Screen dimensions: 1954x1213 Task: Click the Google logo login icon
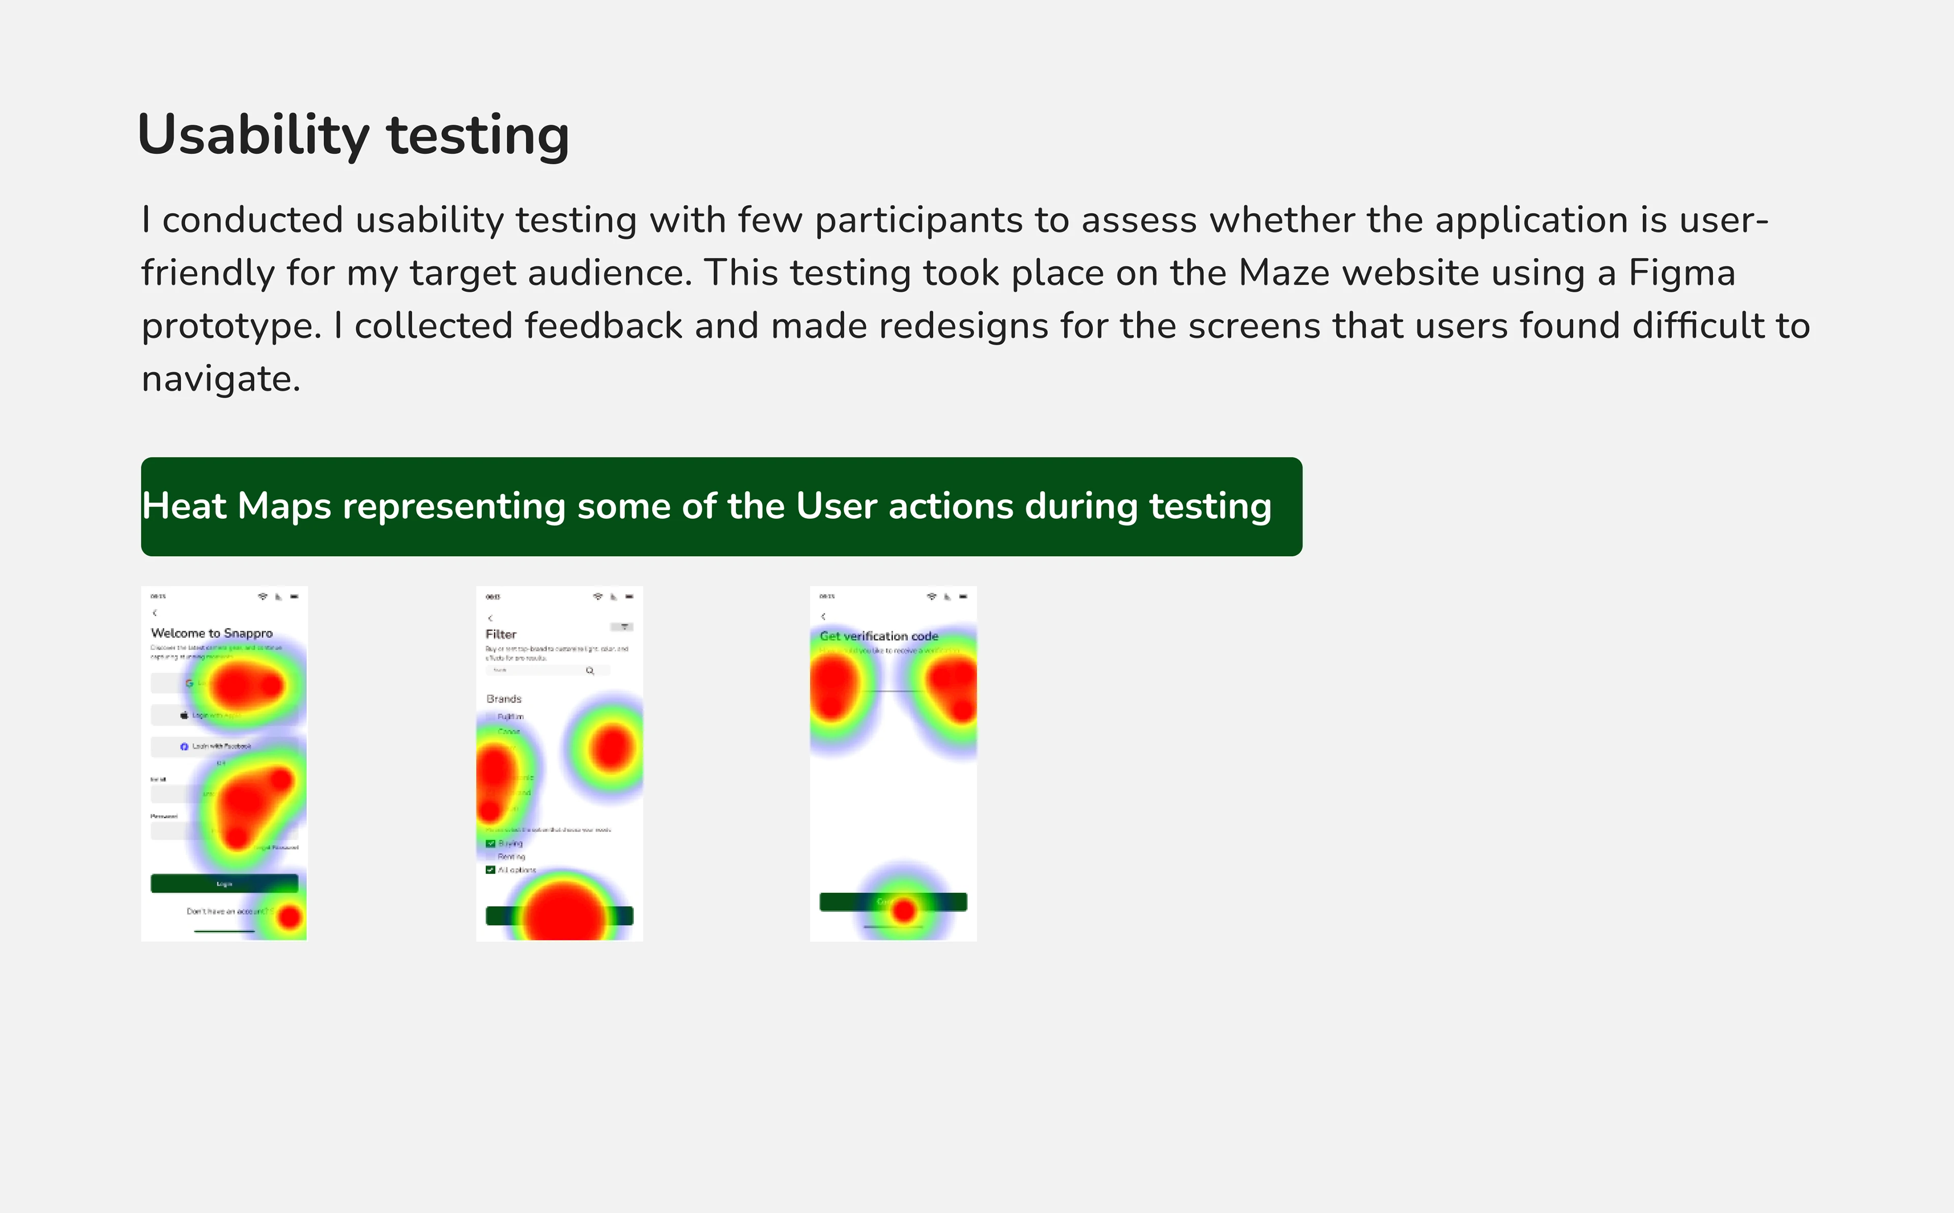[189, 683]
